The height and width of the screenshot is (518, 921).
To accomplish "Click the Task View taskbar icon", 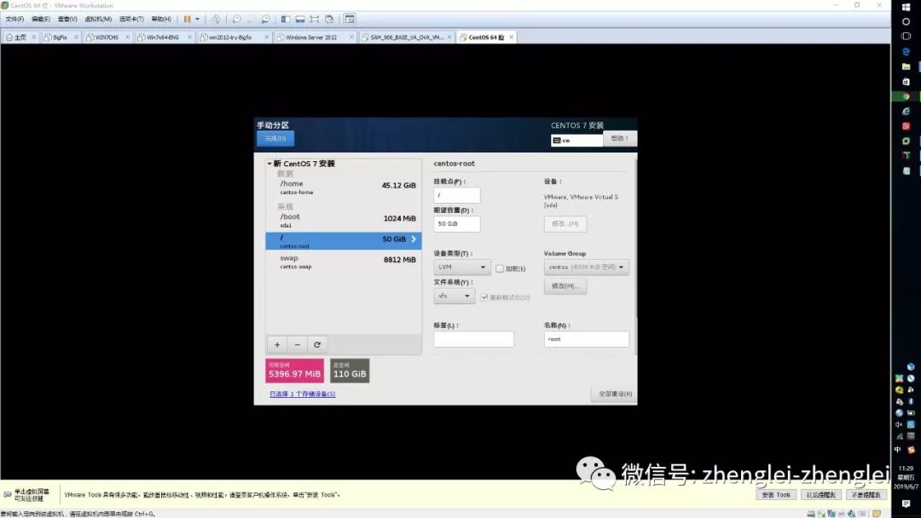I will click(906, 37).
